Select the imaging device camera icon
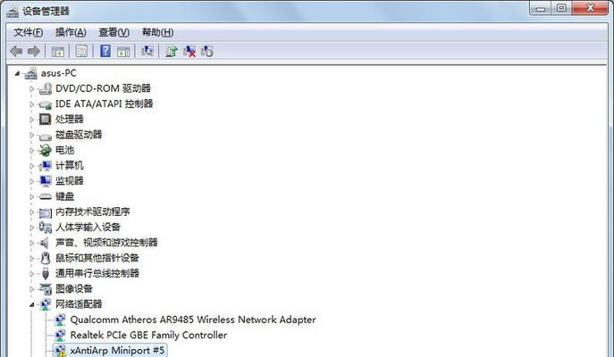 pyautogui.click(x=46, y=289)
